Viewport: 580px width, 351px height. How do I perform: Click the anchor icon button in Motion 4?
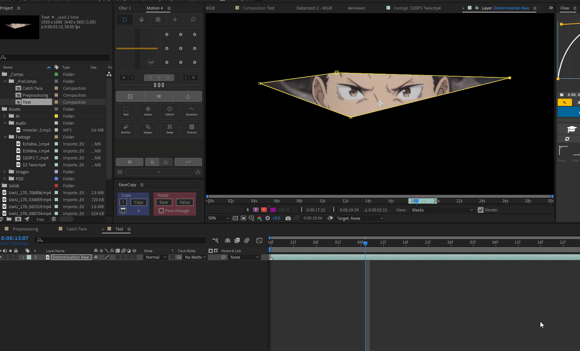pyautogui.click(x=188, y=96)
